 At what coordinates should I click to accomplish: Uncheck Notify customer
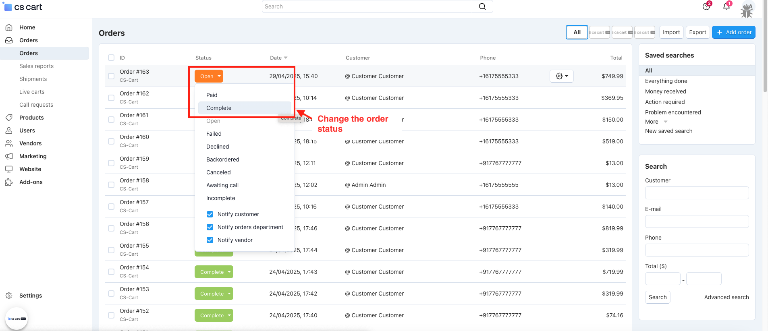coord(210,214)
